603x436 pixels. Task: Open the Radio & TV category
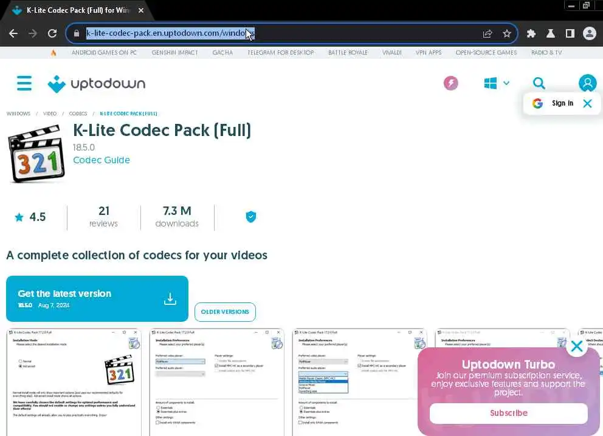[x=546, y=53]
